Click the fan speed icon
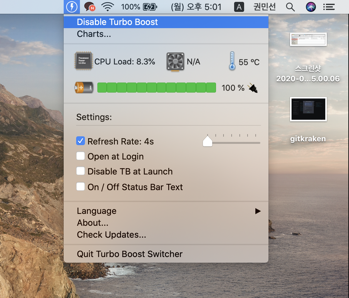The width and height of the screenshot is (349, 298). pyautogui.click(x=175, y=62)
